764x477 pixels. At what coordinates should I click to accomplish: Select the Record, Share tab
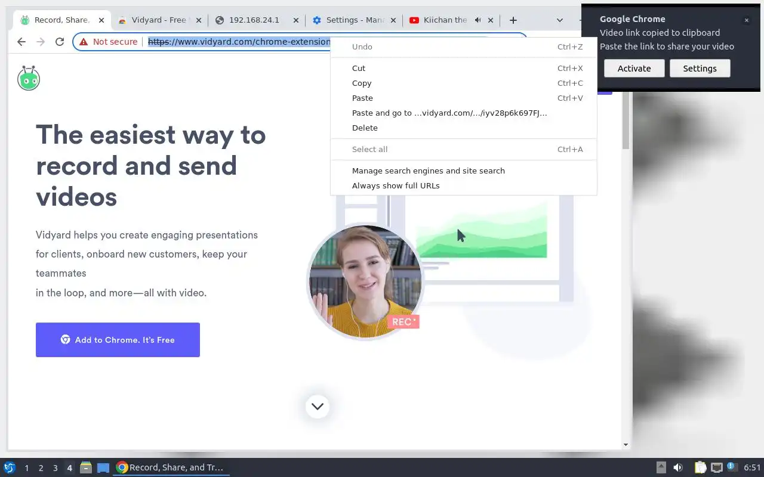61,20
